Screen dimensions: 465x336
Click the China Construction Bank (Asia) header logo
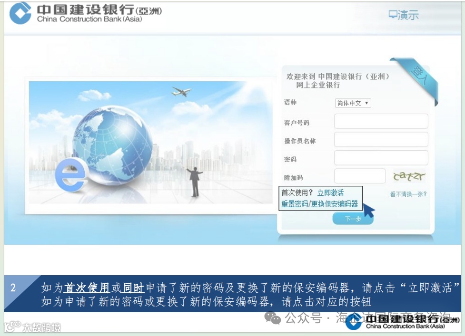86,13
